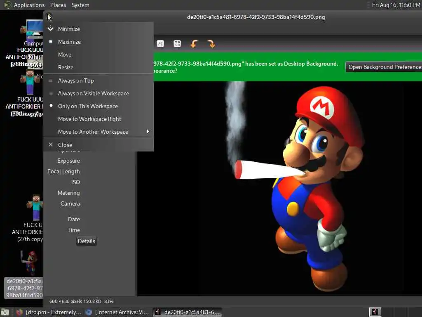This screenshot has height=317, width=422.
Task: Open the Applications menu icon in top panel
Action: click(7, 5)
